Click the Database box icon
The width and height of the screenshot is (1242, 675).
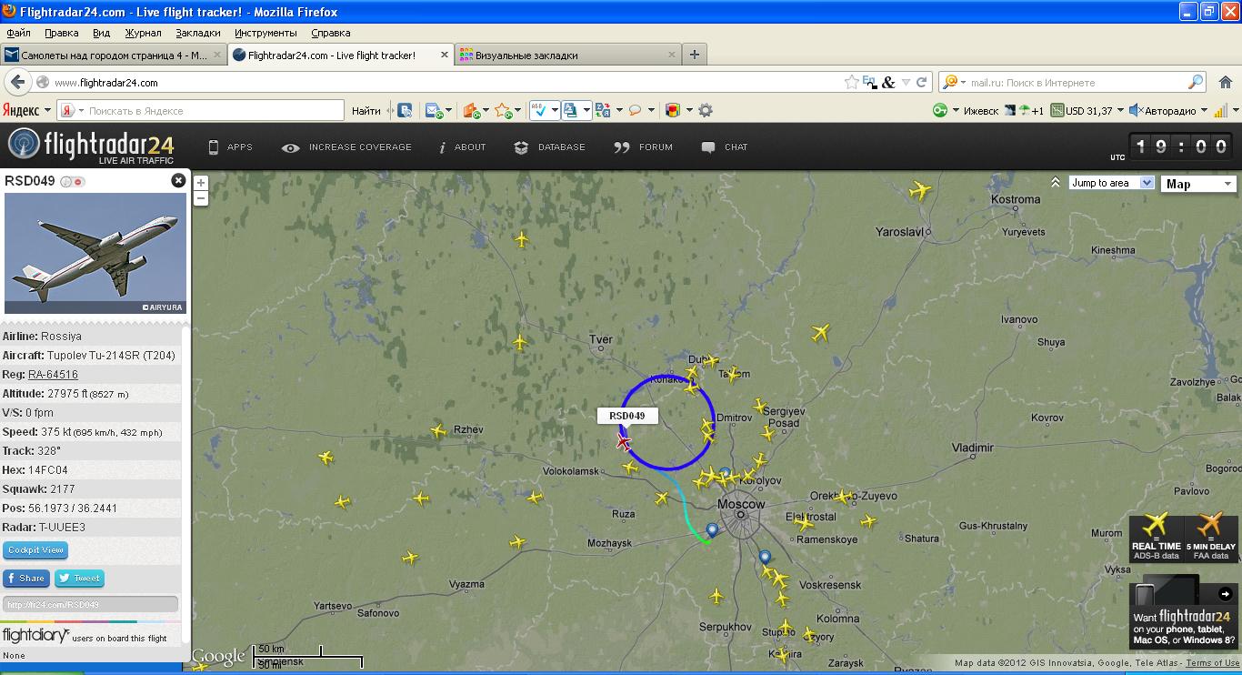point(521,147)
